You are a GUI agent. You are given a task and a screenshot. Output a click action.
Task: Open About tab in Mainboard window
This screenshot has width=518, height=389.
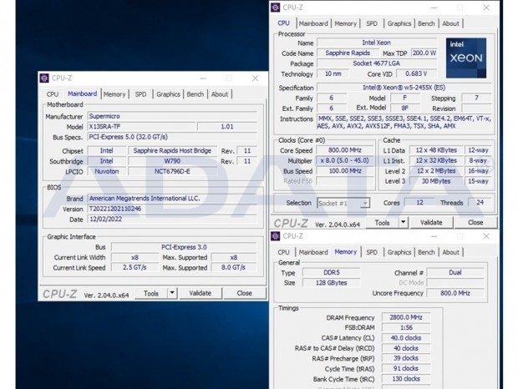tap(220, 94)
